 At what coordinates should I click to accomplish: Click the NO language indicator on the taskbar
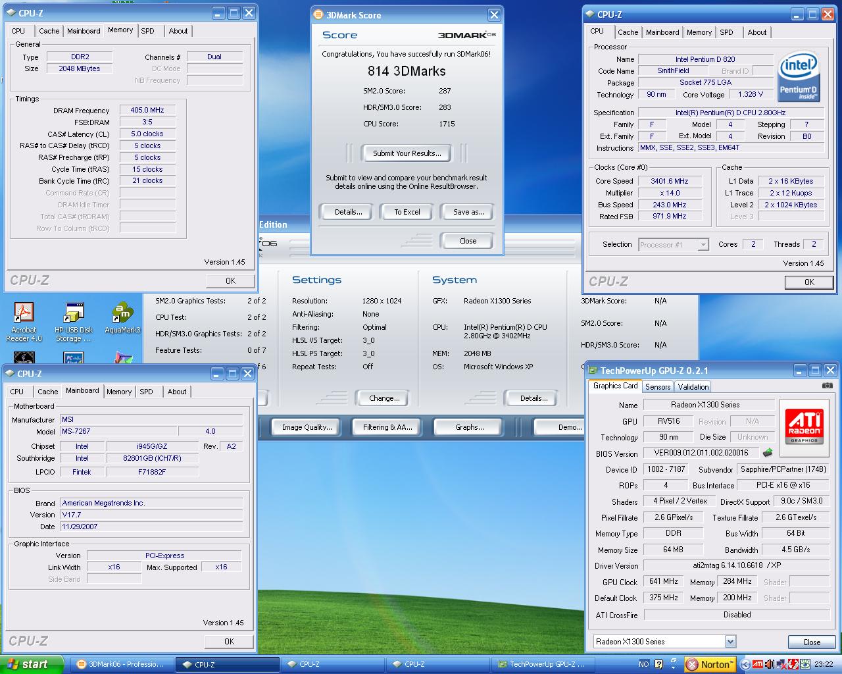[x=644, y=664]
